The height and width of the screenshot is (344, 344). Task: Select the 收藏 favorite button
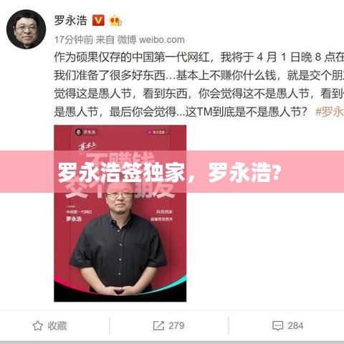click(49, 325)
